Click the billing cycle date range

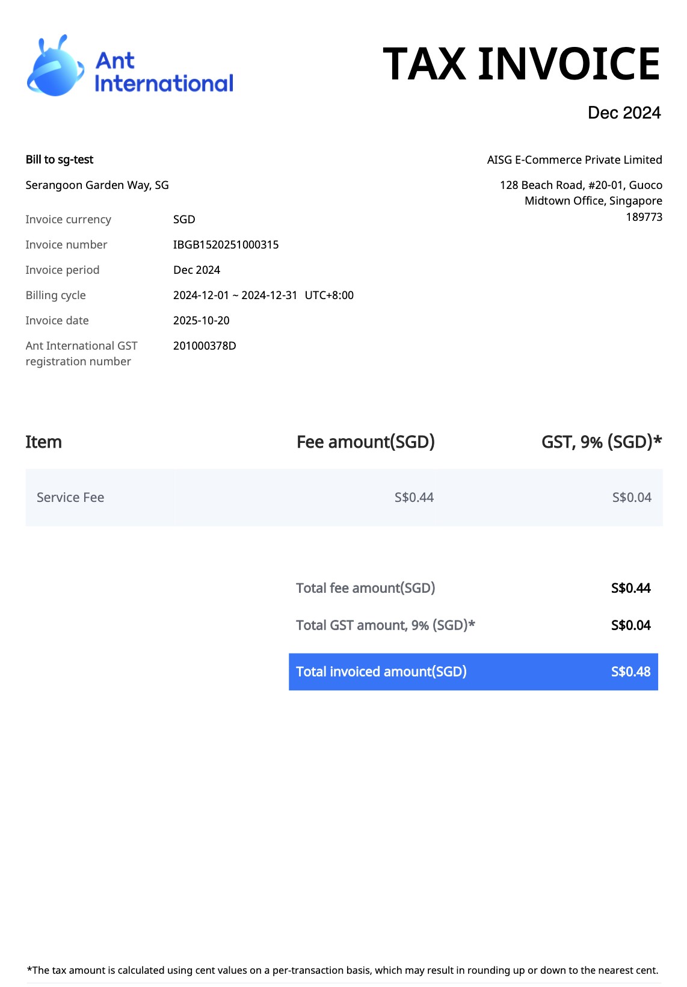coord(263,295)
